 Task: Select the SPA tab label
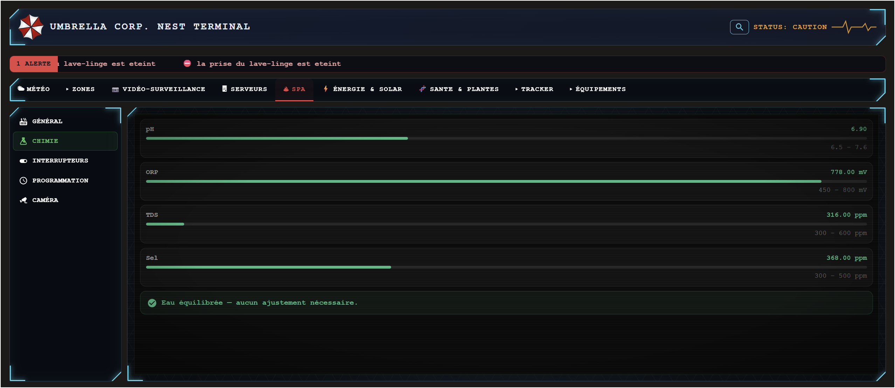pyautogui.click(x=299, y=89)
